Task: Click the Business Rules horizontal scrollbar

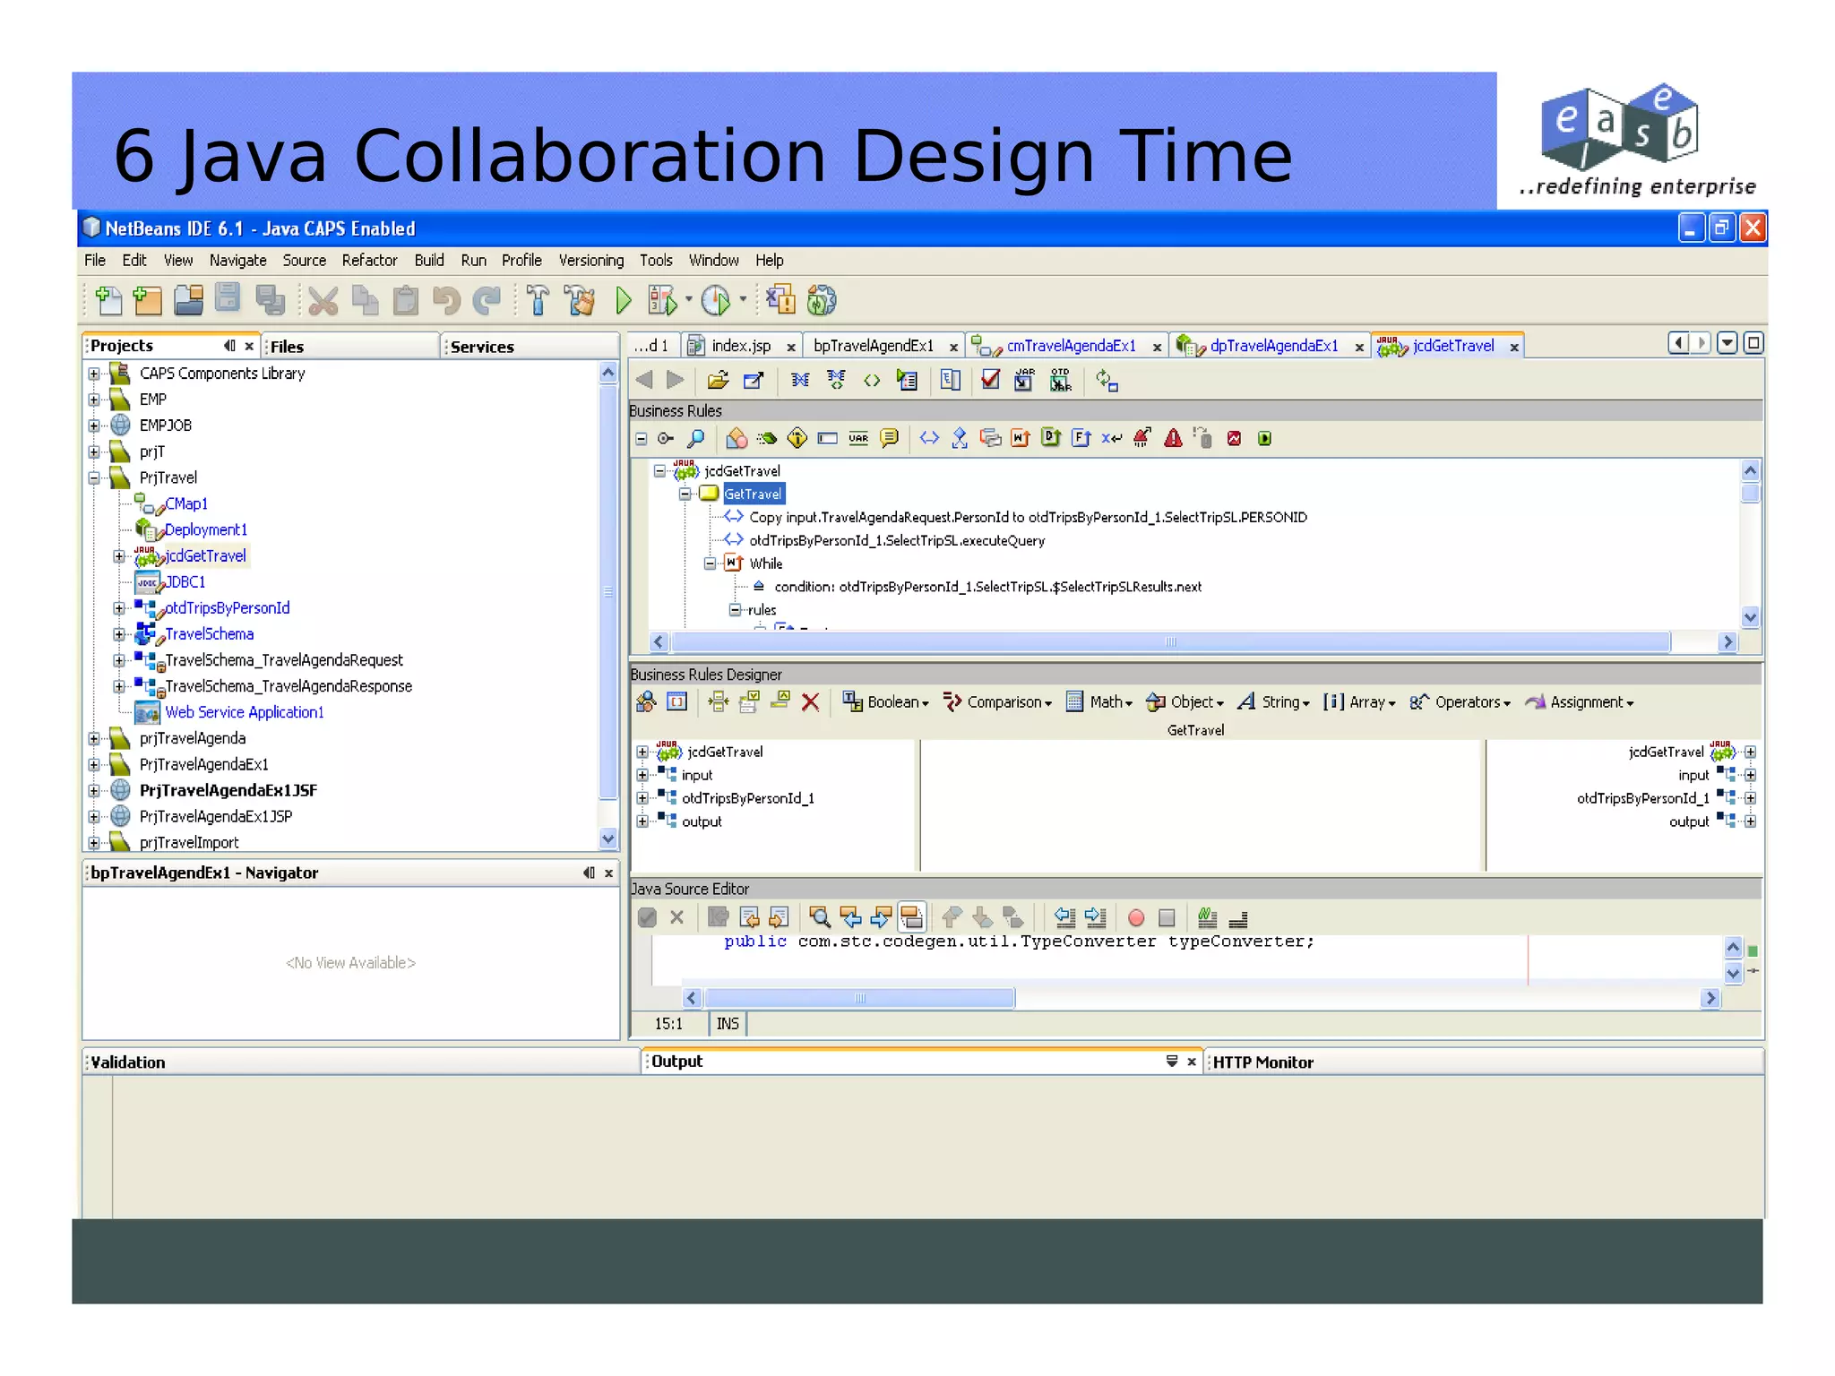Action: (x=1170, y=641)
